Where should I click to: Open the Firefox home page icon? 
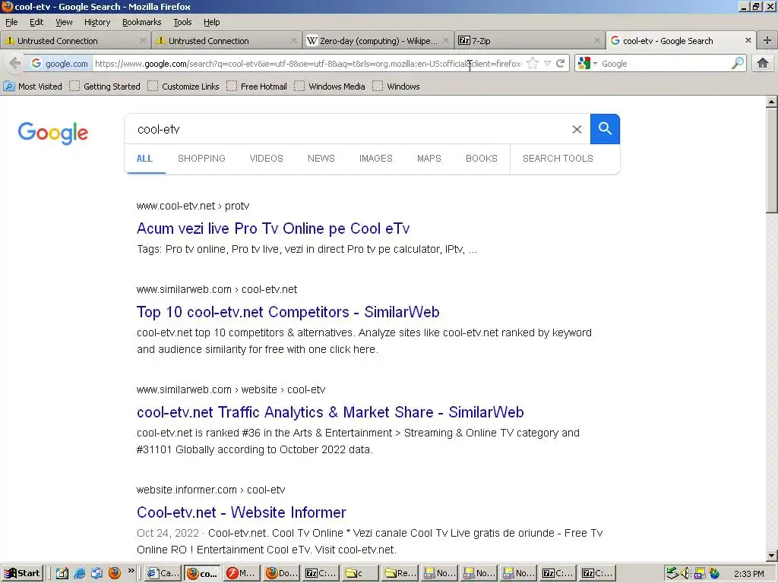pos(763,63)
